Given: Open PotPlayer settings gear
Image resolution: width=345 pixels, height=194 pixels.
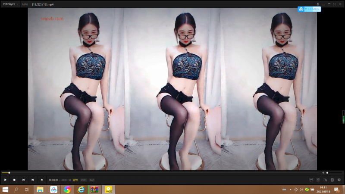Looking at the screenshot, I should (339, 180).
